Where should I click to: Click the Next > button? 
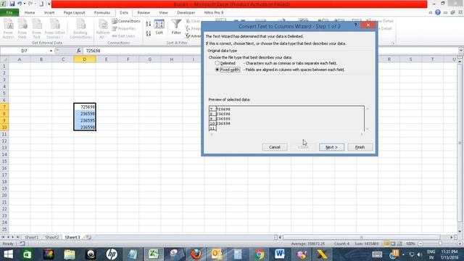[x=331, y=147]
